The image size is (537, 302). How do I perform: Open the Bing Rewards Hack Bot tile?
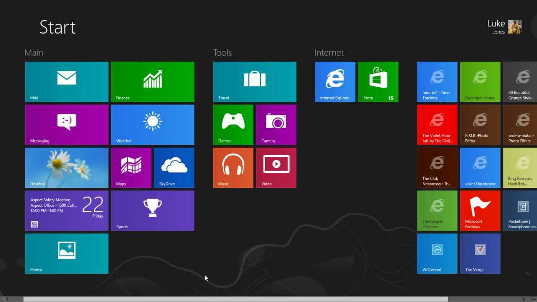click(520, 168)
